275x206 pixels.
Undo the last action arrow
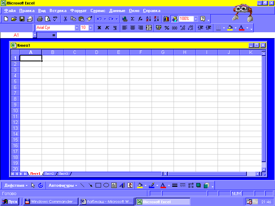(x=99, y=19)
